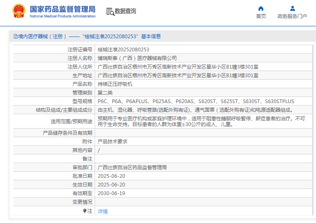Click the registrant name 博瑞斯泰 cell
This screenshot has width=316, height=223.
(x=137, y=58)
